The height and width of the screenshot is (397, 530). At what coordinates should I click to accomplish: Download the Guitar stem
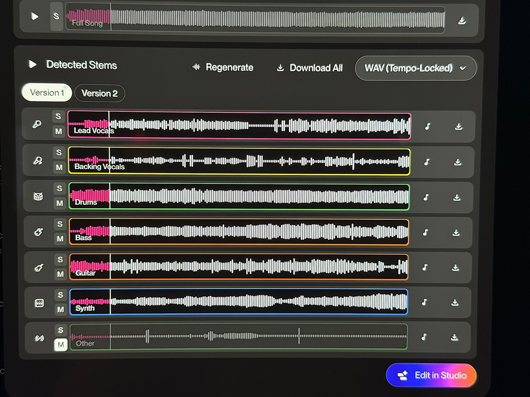point(455,268)
